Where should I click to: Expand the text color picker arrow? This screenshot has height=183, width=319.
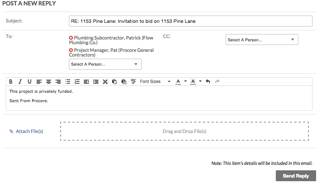pos(185,81)
